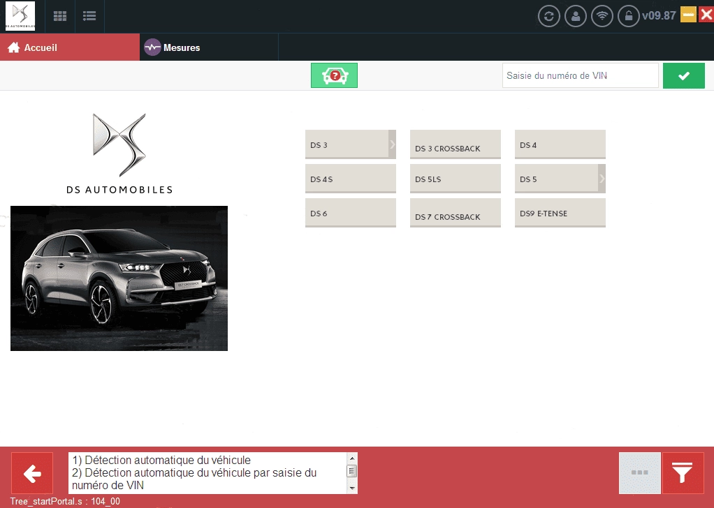The image size is (714, 508).
Task: Click the status text Tree_startPortal.s : 104_00
Action: coord(65,501)
